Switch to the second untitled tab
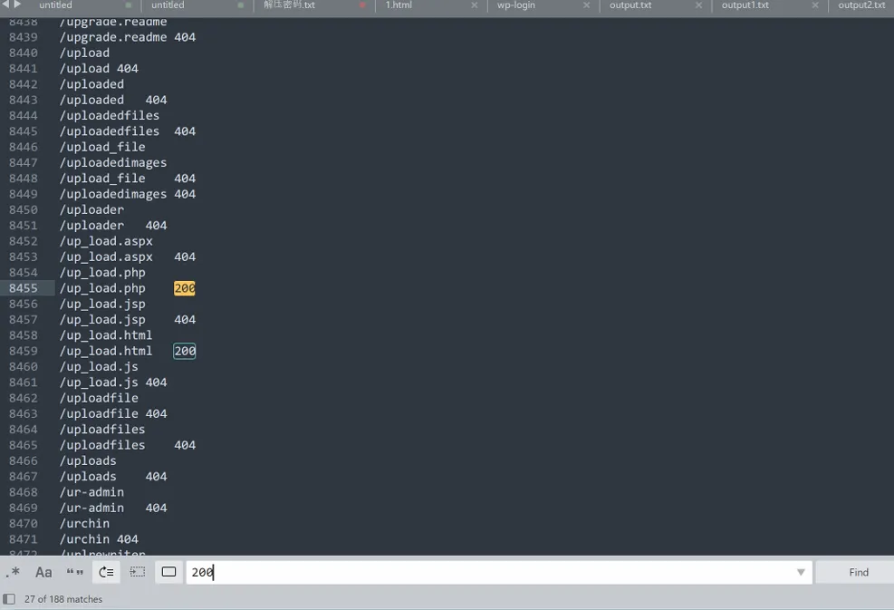The width and height of the screenshot is (894, 610). tap(168, 5)
